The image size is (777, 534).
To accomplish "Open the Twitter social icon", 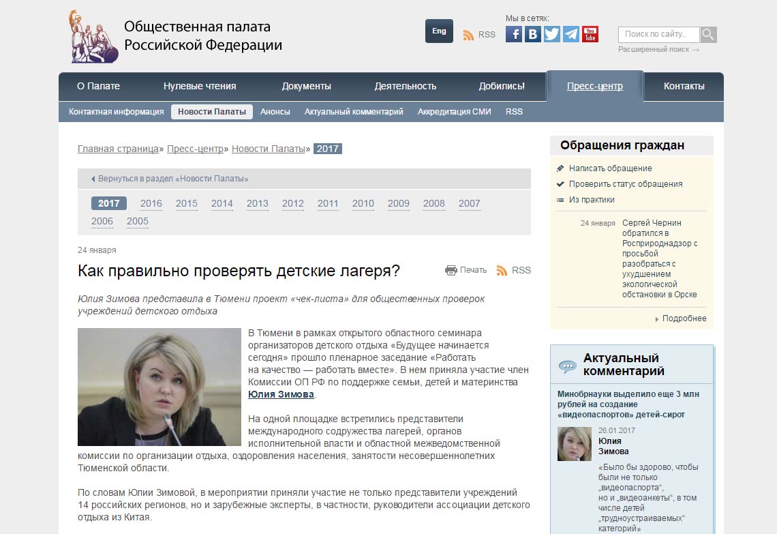I will (x=551, y=34).
